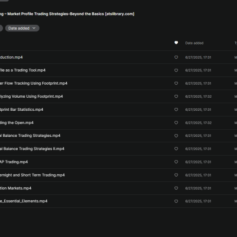
Task: Click the date cell of Essential_Elements.mp4 row
Action: [198, 201]
